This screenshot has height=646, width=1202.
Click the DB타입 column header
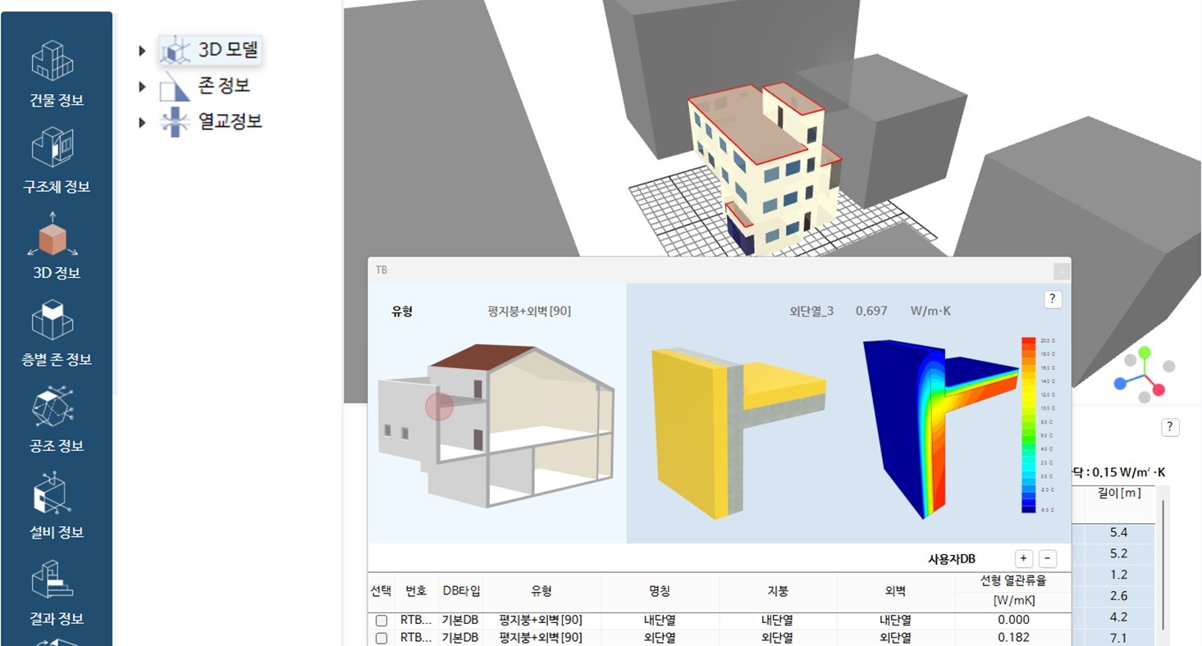(461, 591)
